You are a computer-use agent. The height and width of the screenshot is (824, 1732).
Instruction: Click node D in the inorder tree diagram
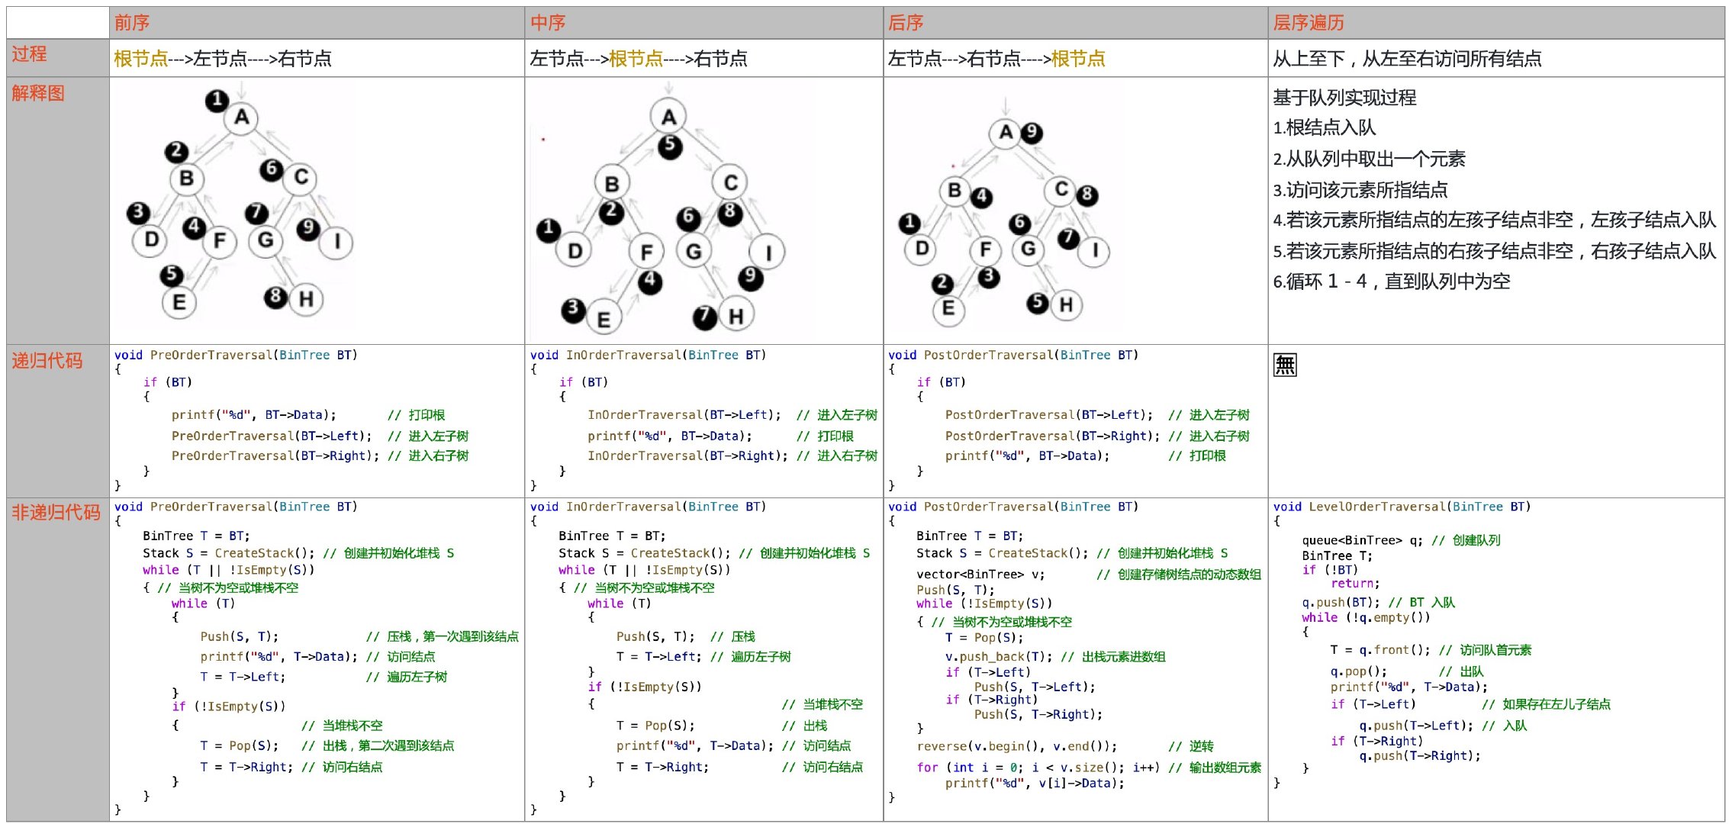coord(574,248)
